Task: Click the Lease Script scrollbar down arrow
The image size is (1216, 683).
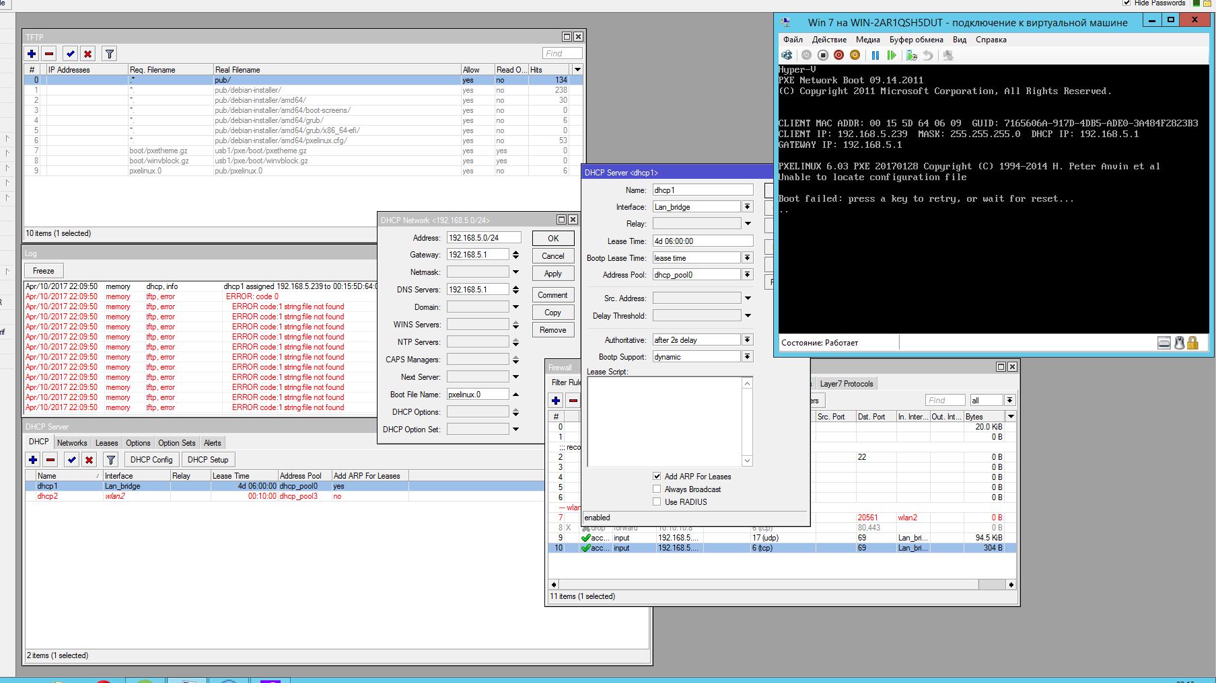Action: tap(747, 460)
